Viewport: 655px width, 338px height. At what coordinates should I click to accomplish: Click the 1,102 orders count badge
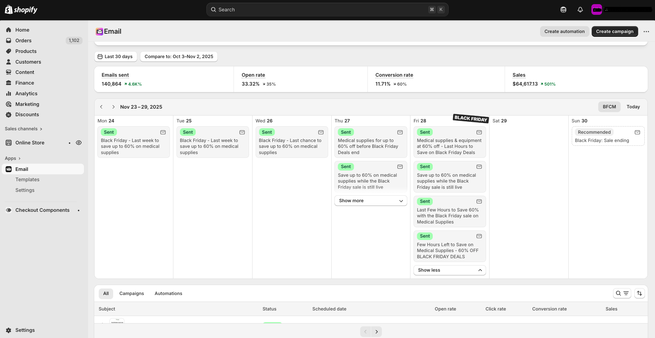pyautogui.click(x=74, y=41)
